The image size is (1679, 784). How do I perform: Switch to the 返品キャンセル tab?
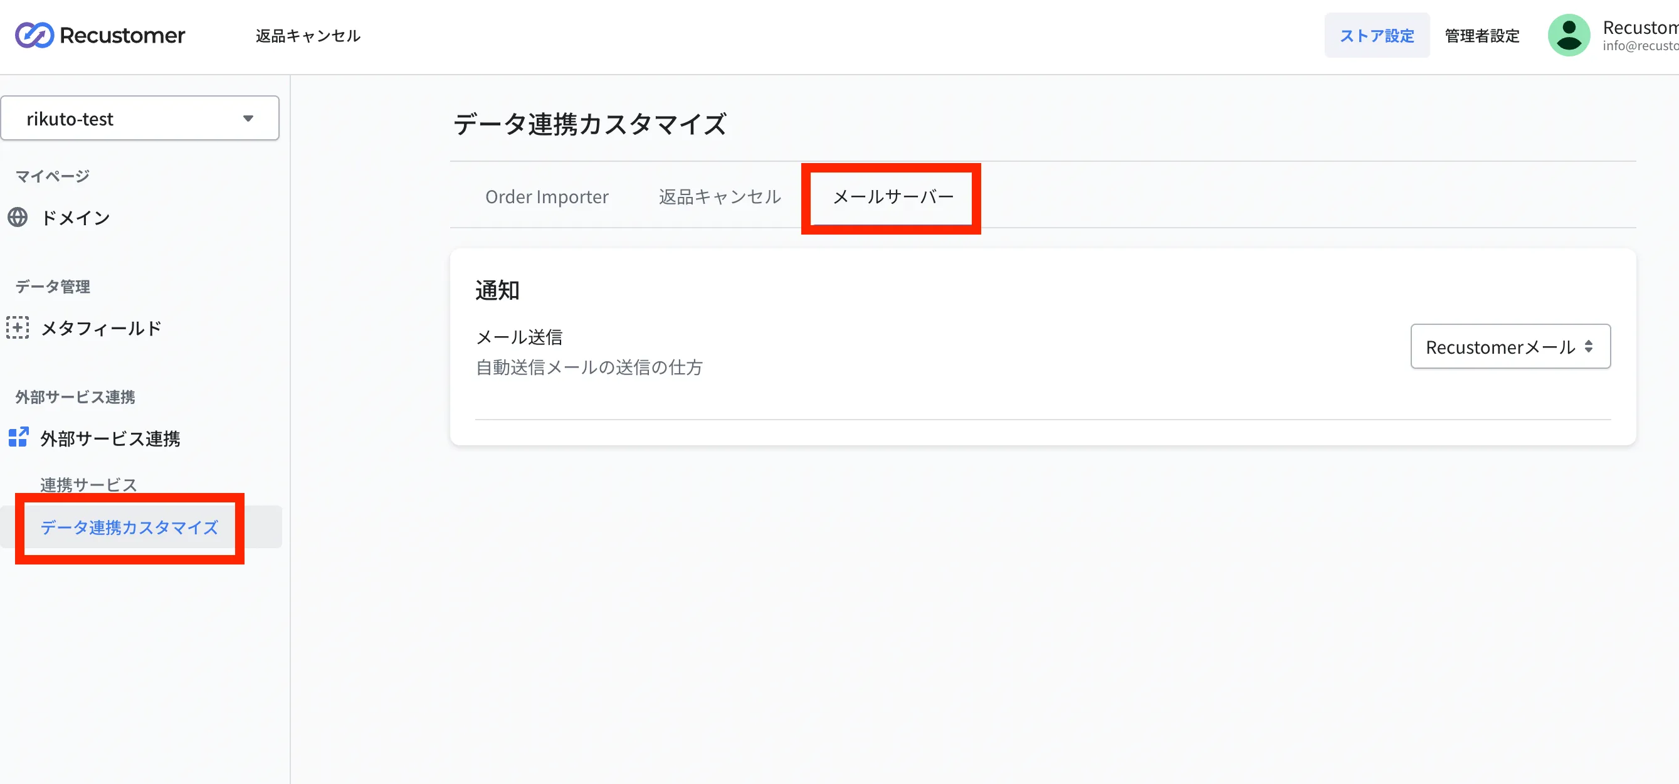click(720, 196)
